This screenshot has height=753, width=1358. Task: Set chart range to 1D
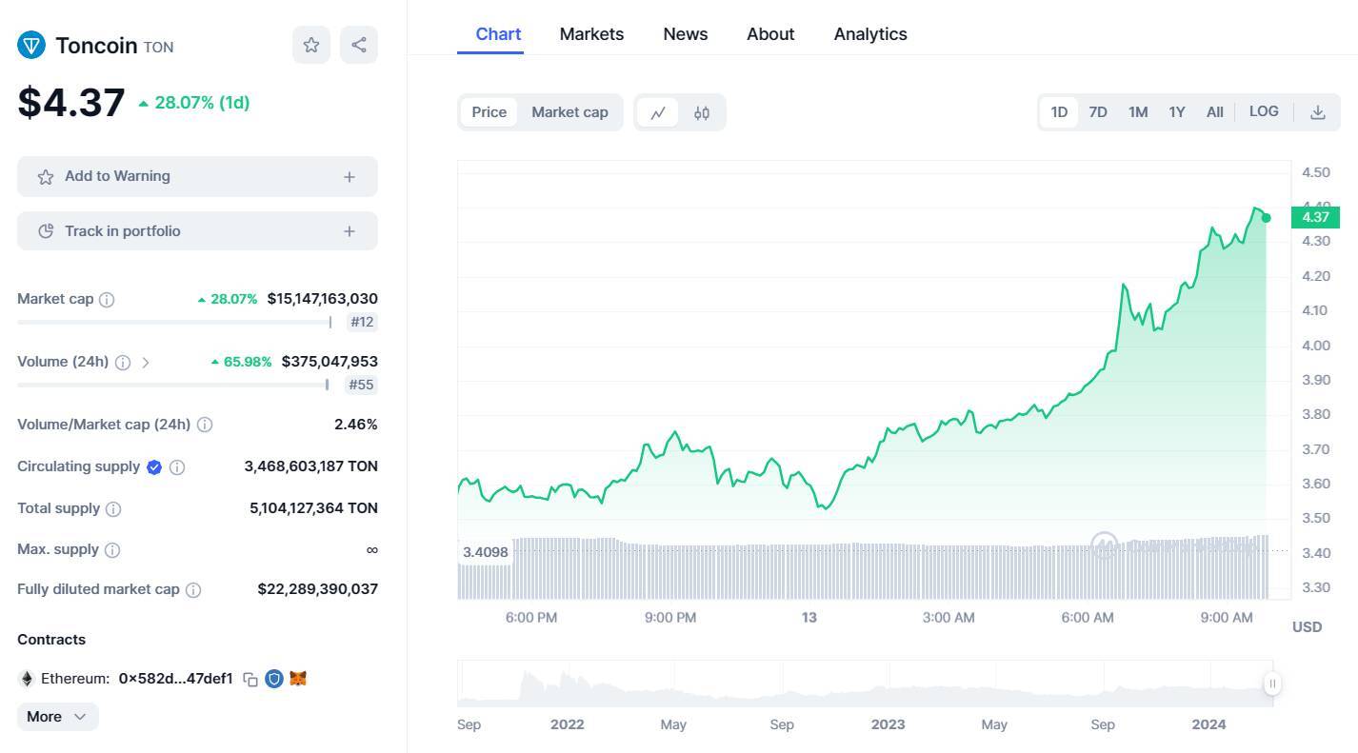pyautogui.click(x=1059, y=112)
